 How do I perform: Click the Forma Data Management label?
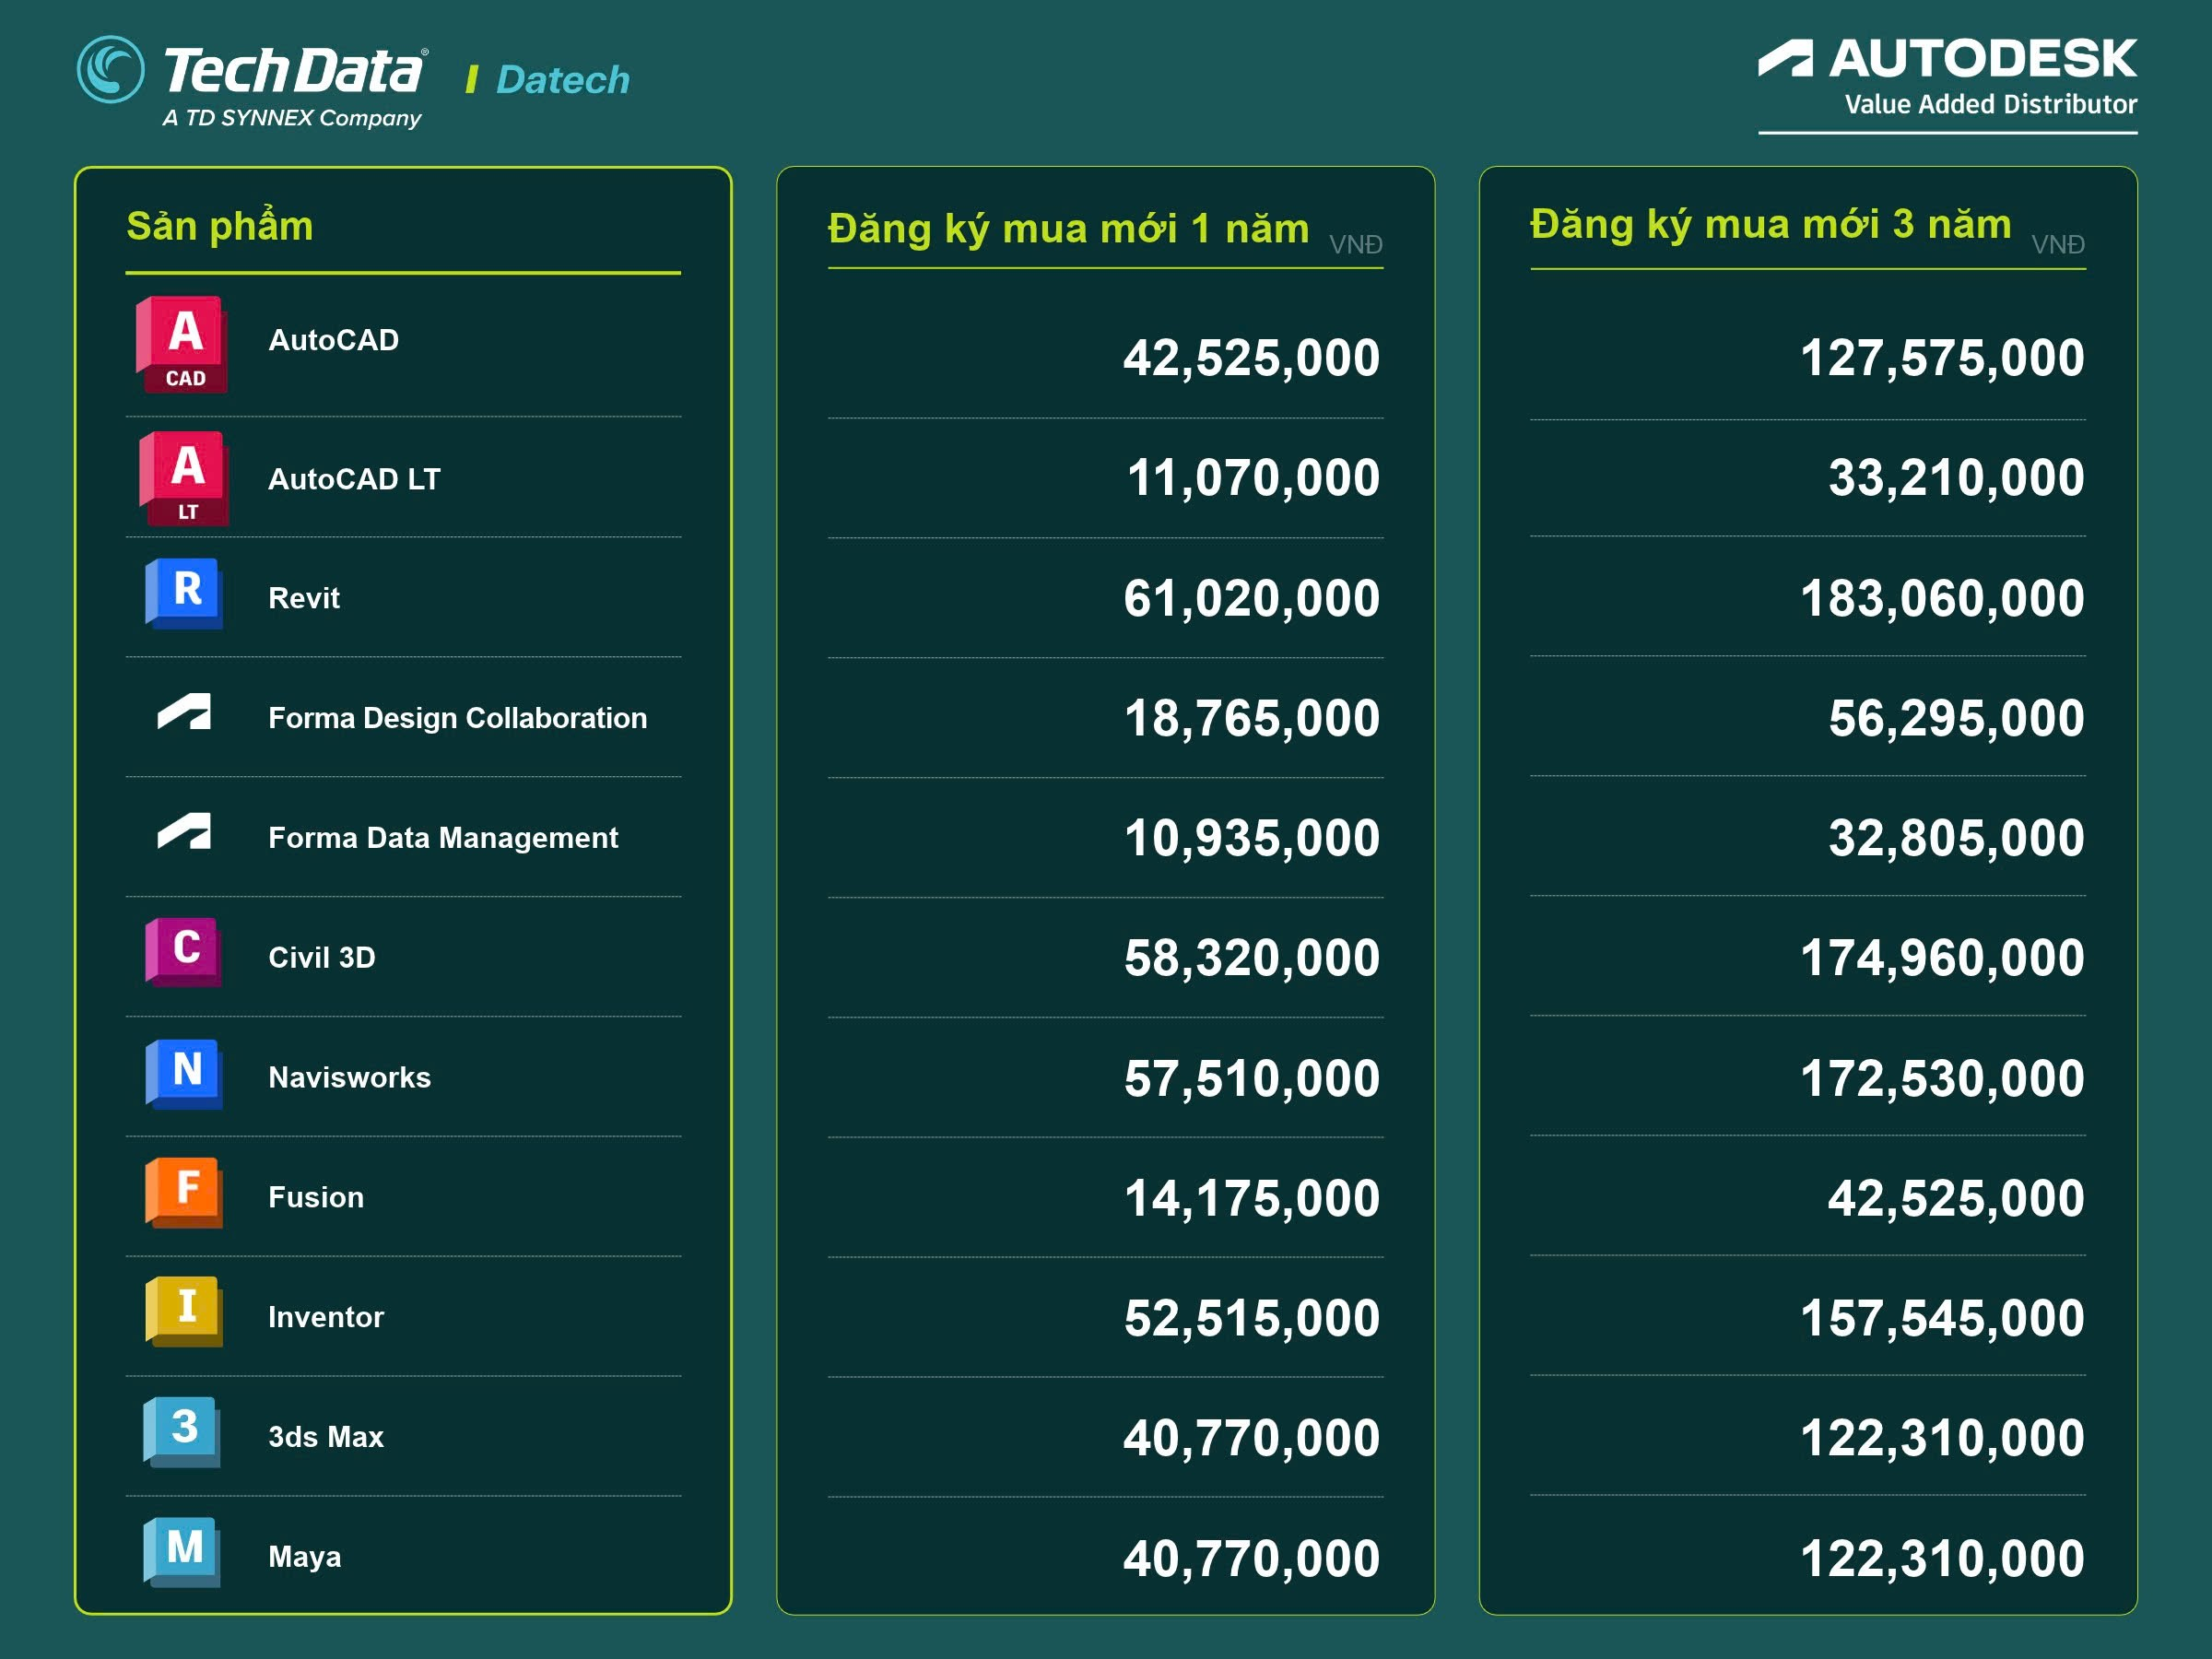pos(443,838)
